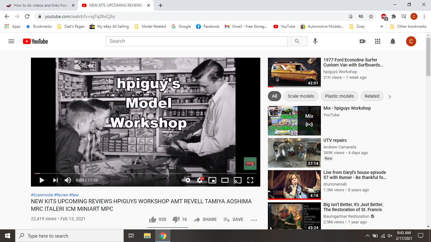Viewport: 431px width, 242px height.
Task: Open the AdBlock extension icon
Action: 384,17
